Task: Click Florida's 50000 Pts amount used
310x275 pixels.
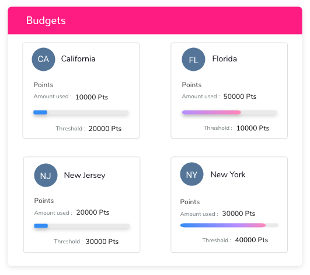Action: pos(240,97)
